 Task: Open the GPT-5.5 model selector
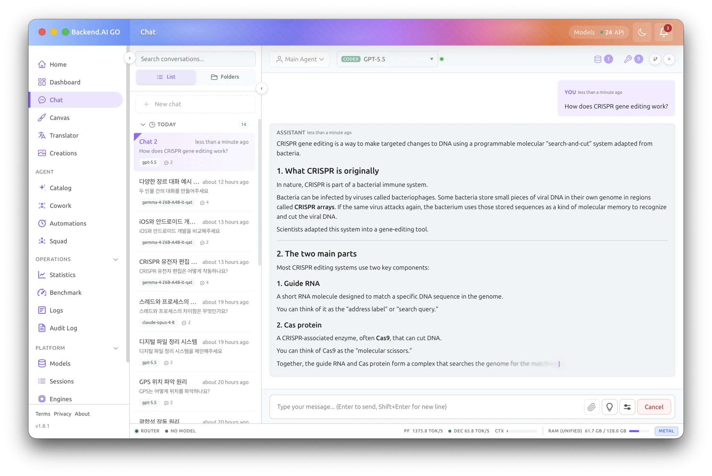pos(387,59)
